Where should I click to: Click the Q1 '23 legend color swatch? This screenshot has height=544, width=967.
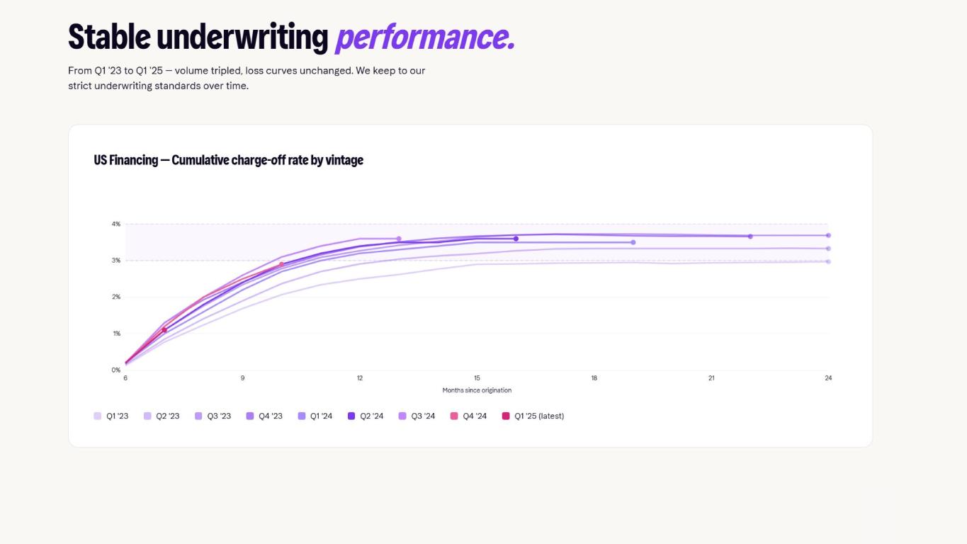tap(98, 416)
